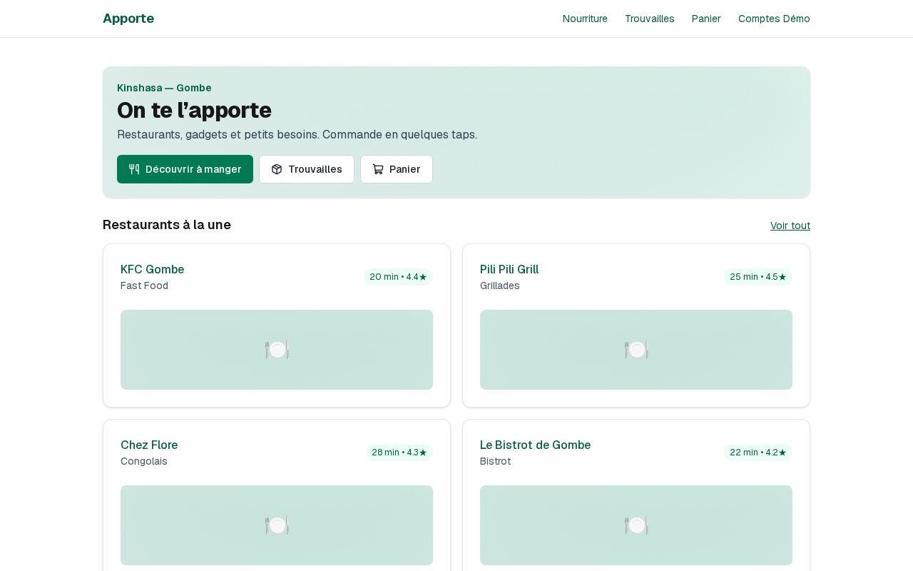Click the Kinshasa — Gombe location label
Image resolution: width=913 pixels, height=571 pixels.
[164, 88]
